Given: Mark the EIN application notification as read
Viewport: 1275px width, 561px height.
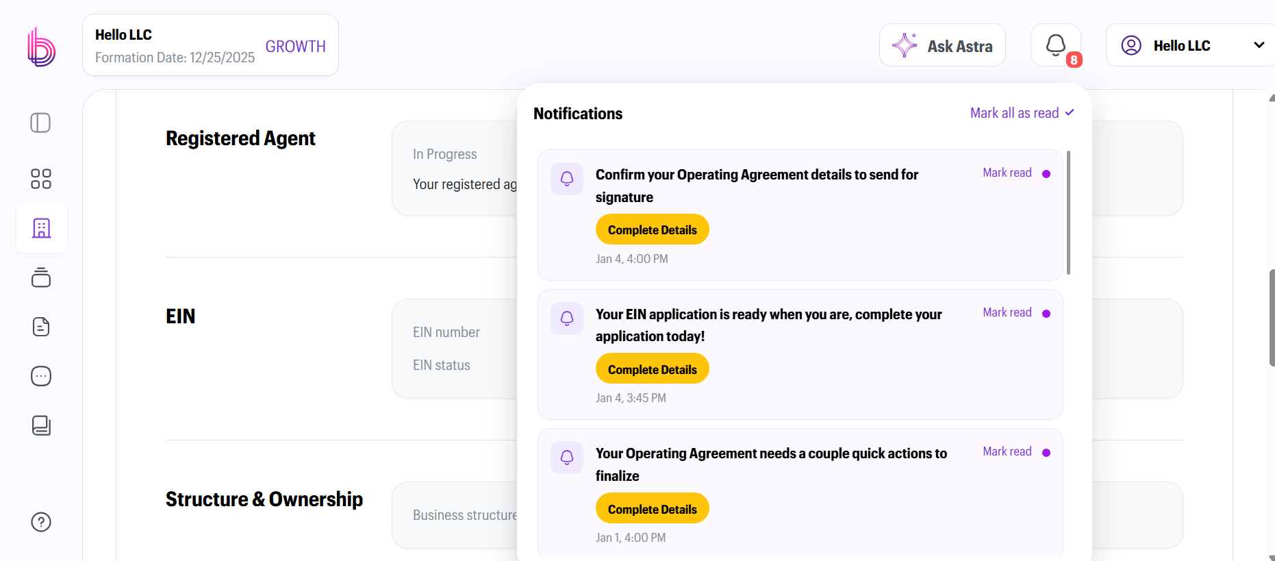Looking at the screenshot, I should click(1007, 312).
